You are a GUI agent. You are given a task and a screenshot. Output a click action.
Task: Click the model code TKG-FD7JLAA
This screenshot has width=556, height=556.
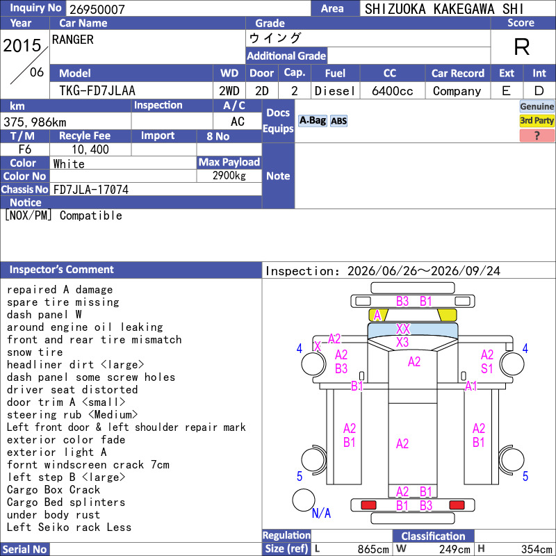click(97, 91)
